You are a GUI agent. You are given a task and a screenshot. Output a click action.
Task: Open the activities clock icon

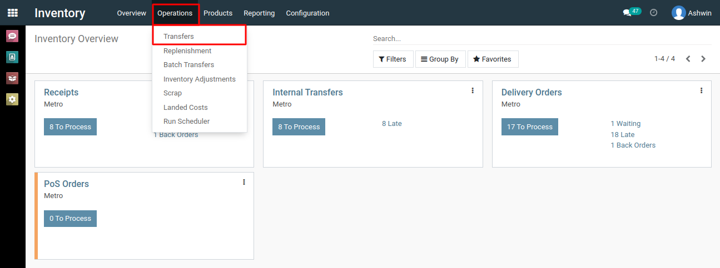(x=654, y=12)
